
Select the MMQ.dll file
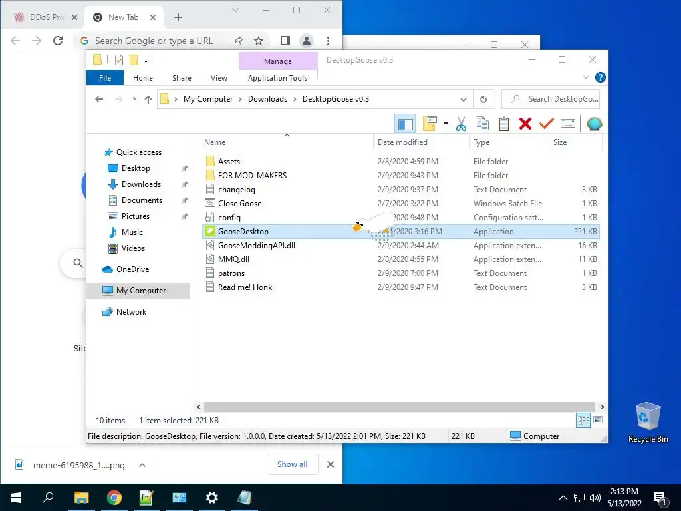click(x=233, y=259)
